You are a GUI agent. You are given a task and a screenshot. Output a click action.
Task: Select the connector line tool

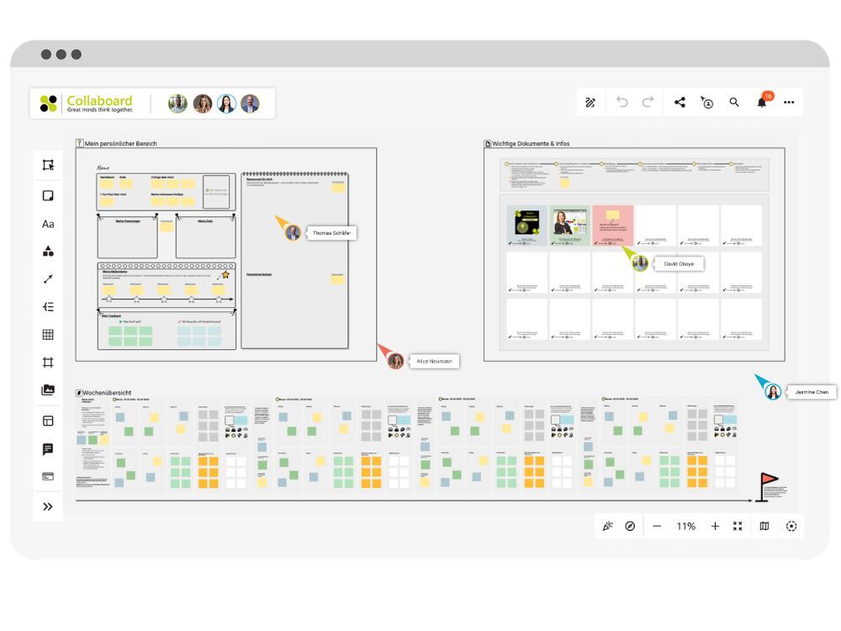tap(48, 279)
